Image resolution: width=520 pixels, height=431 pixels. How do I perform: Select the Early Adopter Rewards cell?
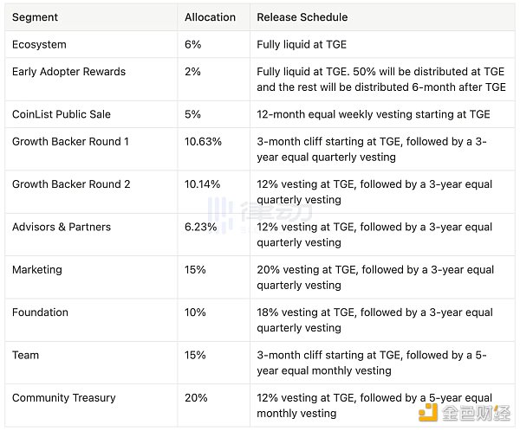click(x=68, y=72)
